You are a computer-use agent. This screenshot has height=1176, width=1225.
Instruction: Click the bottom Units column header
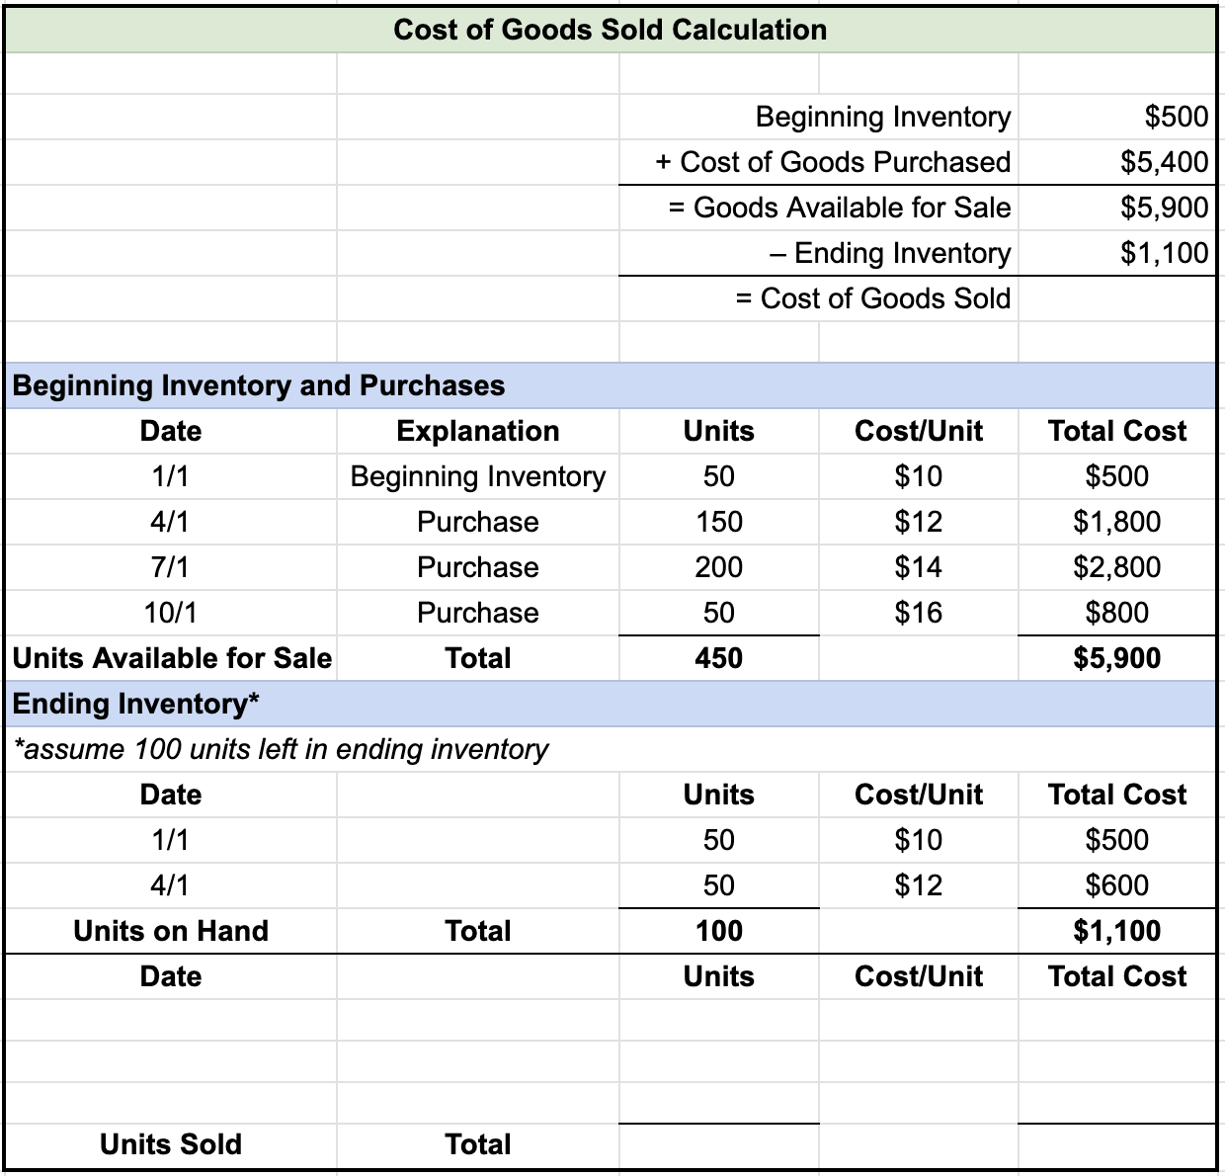point(718,976)
